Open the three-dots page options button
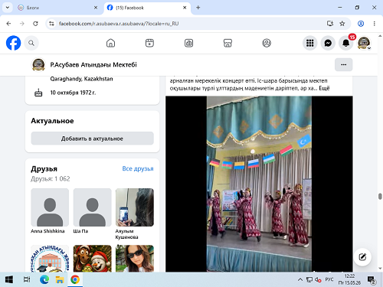 [x=344, y=64]
